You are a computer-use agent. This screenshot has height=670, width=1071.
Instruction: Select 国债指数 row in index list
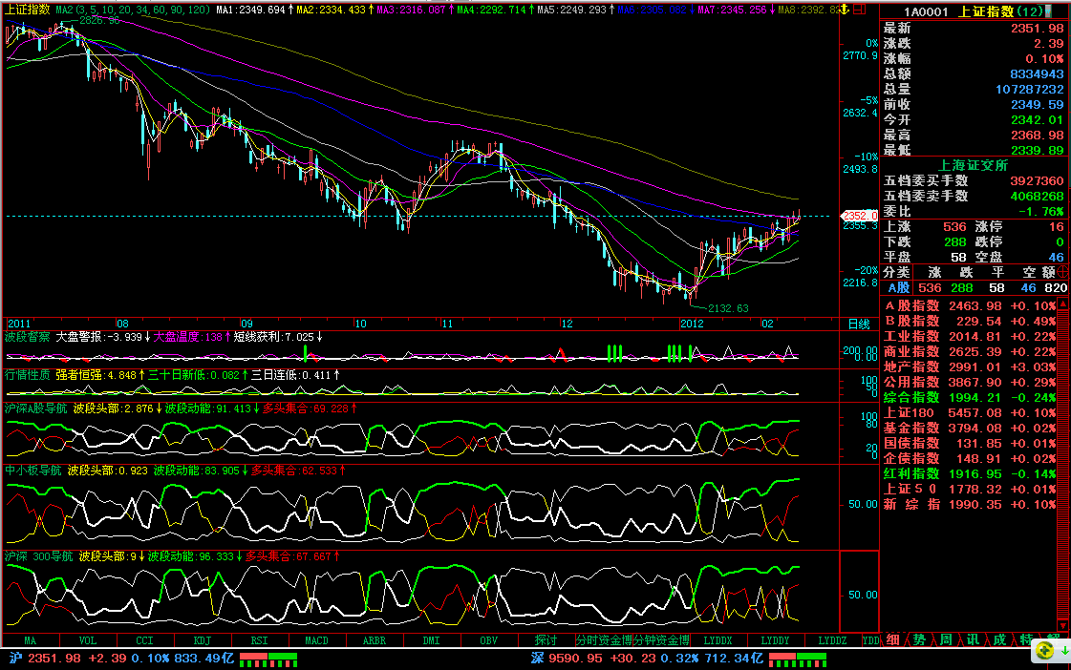point(970,444)
